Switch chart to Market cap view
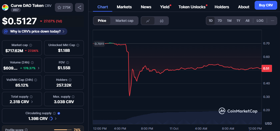 pyautogui.click(x=124, y=21)
